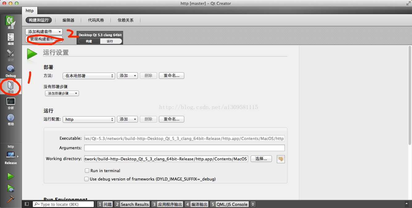Image resolution: width=412 pixels, height=208 pixels.
Task: Open the 添加构建套件 dropdown
Action: [x=44, y=32]
